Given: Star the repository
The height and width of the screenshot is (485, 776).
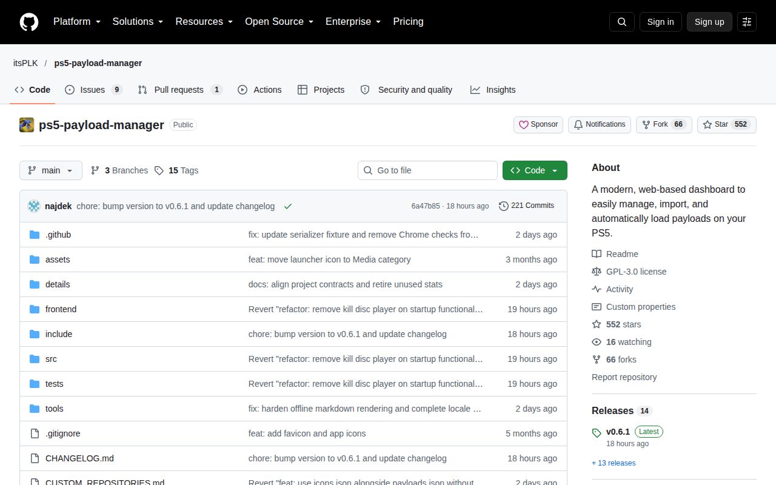Looking at the screenshot, I should (x=727, y=124).
